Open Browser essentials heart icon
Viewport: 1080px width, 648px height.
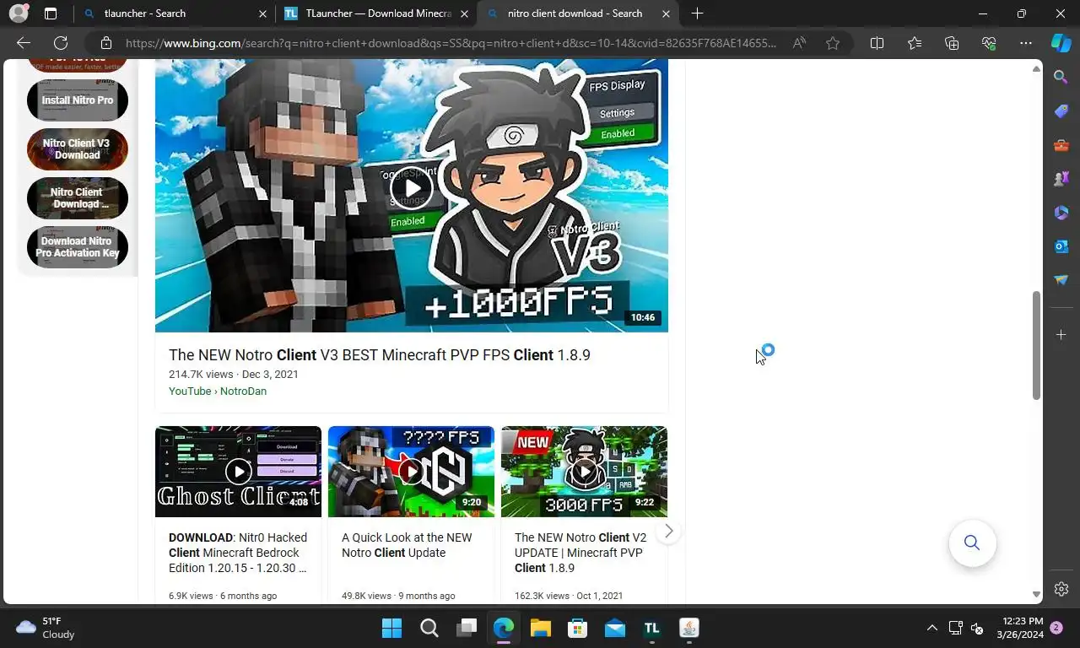pos(989,43)
